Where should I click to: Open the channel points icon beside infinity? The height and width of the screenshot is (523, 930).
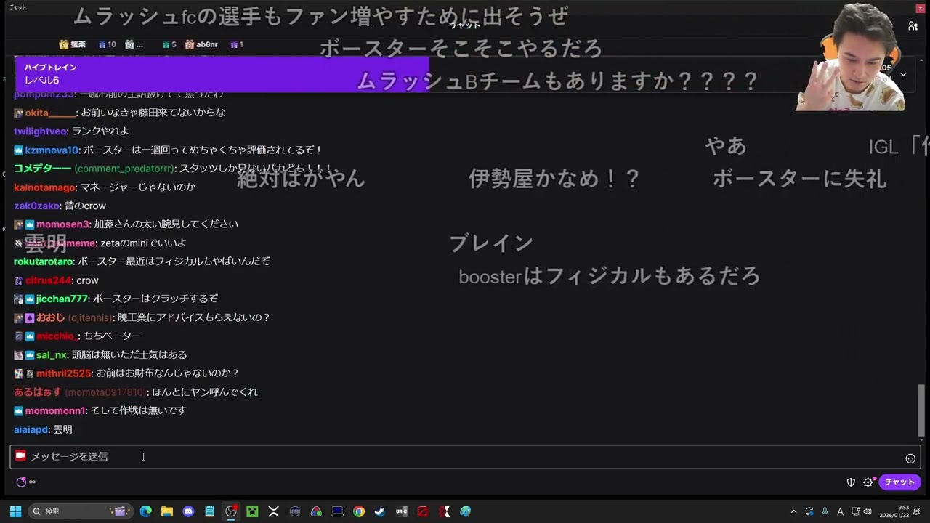21,482
